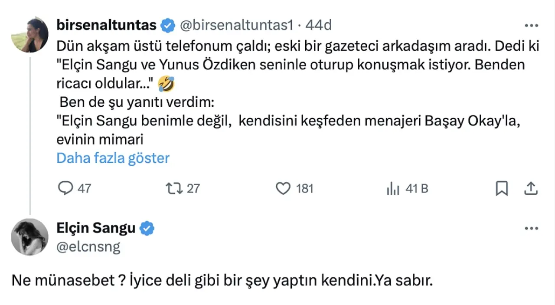Click Elçin Sangu's profile avatar
The height and width of the screenshot is (305, 555).
[x=29, y=236]
